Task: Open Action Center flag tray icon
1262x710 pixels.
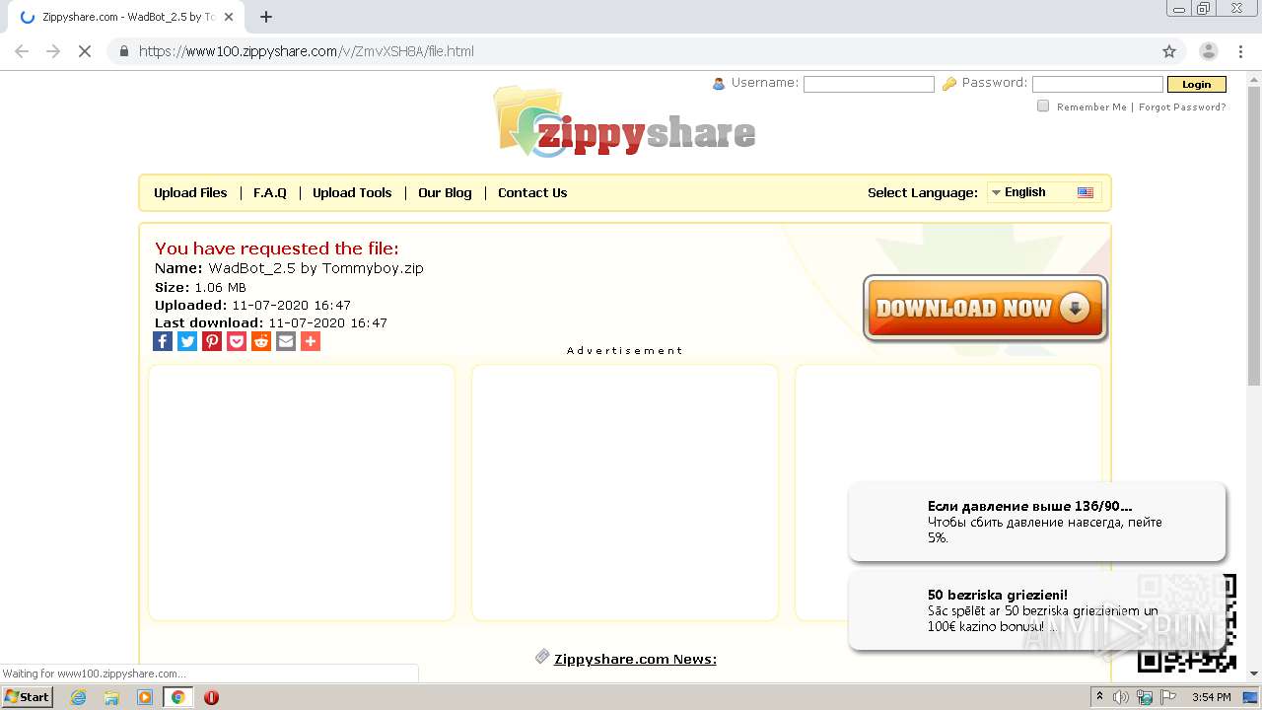Action: click(x=1166, y=697)
